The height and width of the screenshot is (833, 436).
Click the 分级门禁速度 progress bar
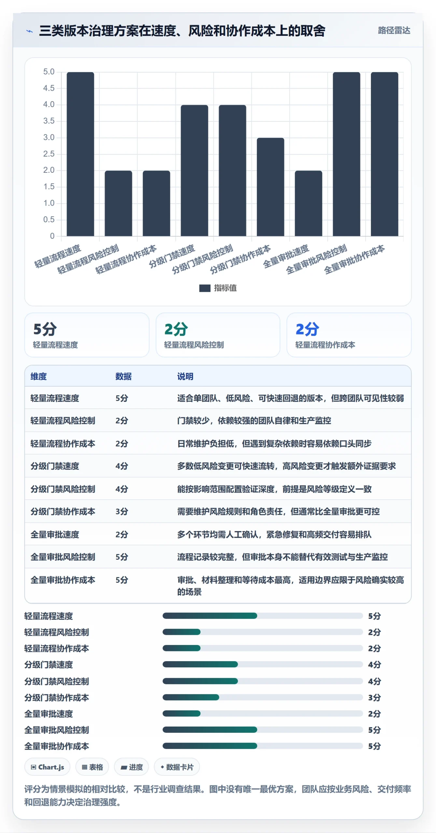point(263,664)
